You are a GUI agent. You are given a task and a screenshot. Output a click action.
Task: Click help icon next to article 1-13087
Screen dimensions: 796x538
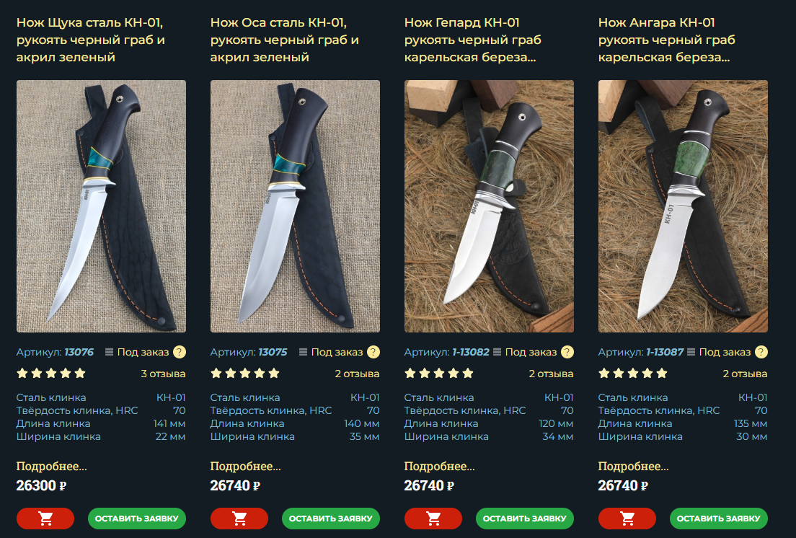pyautogui.click(x=761, y=352)
